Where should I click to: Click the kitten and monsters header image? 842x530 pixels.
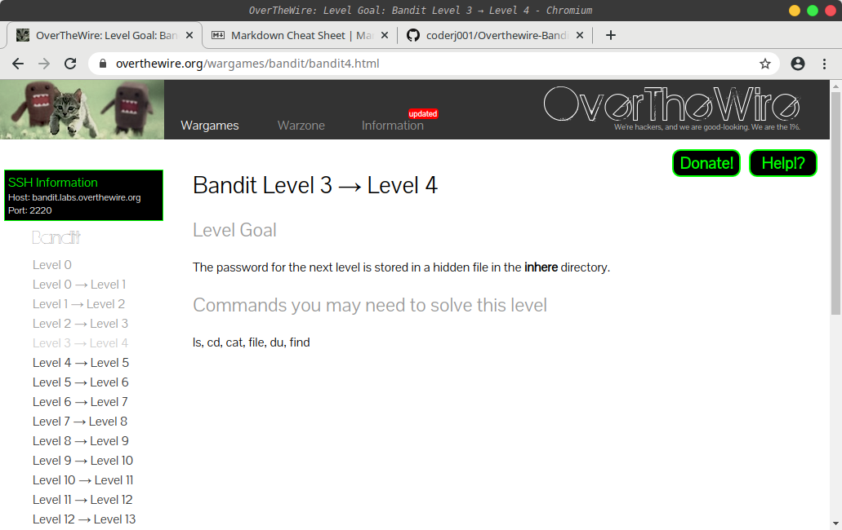[82, 109]
